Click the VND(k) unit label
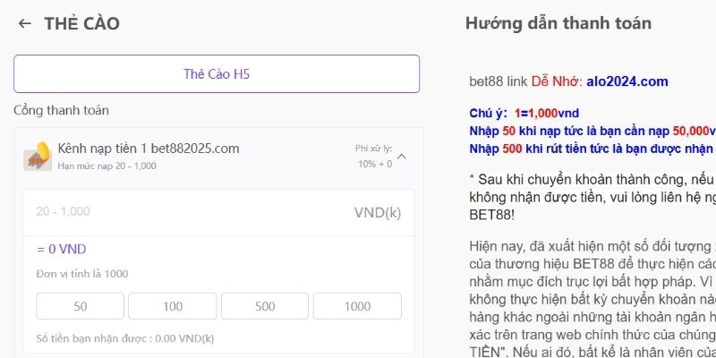The image size is (716, 358). pos(378,213)
